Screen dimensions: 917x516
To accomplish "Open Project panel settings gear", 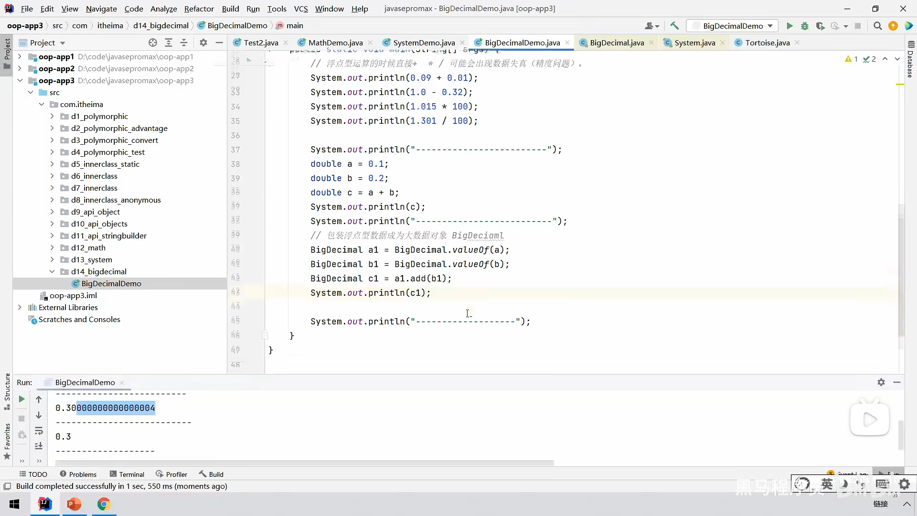I will [x=203, y=43].
